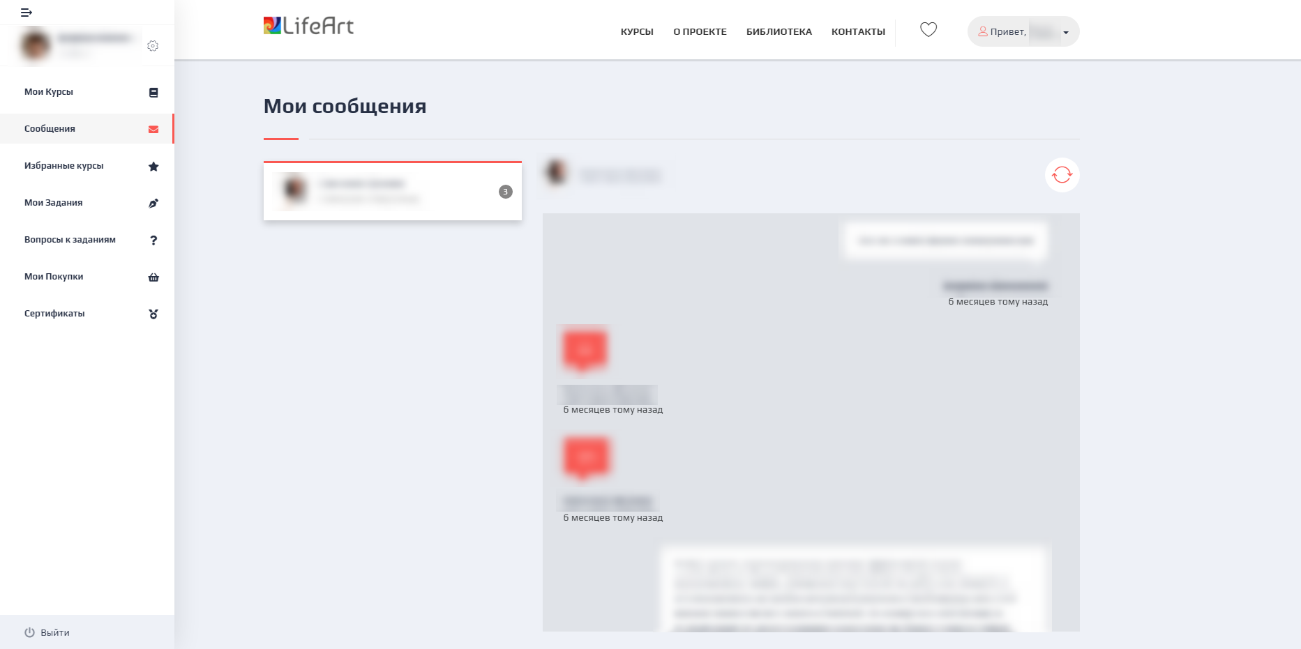Click the question mark icon for Вопросы к заданиям

[x=153, y=240]
